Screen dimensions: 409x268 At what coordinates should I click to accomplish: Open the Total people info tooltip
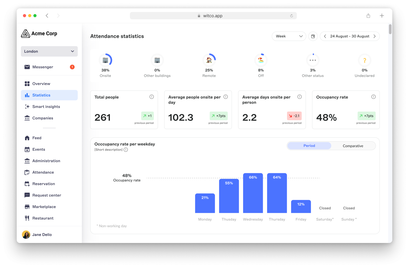pos(152,97)
